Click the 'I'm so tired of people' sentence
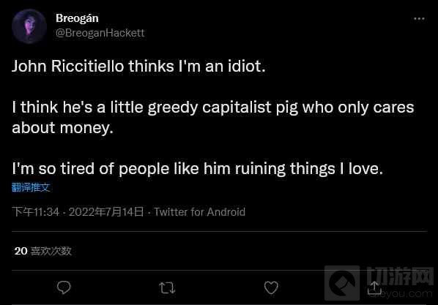 pyautogui.click(x=197, y=169)
